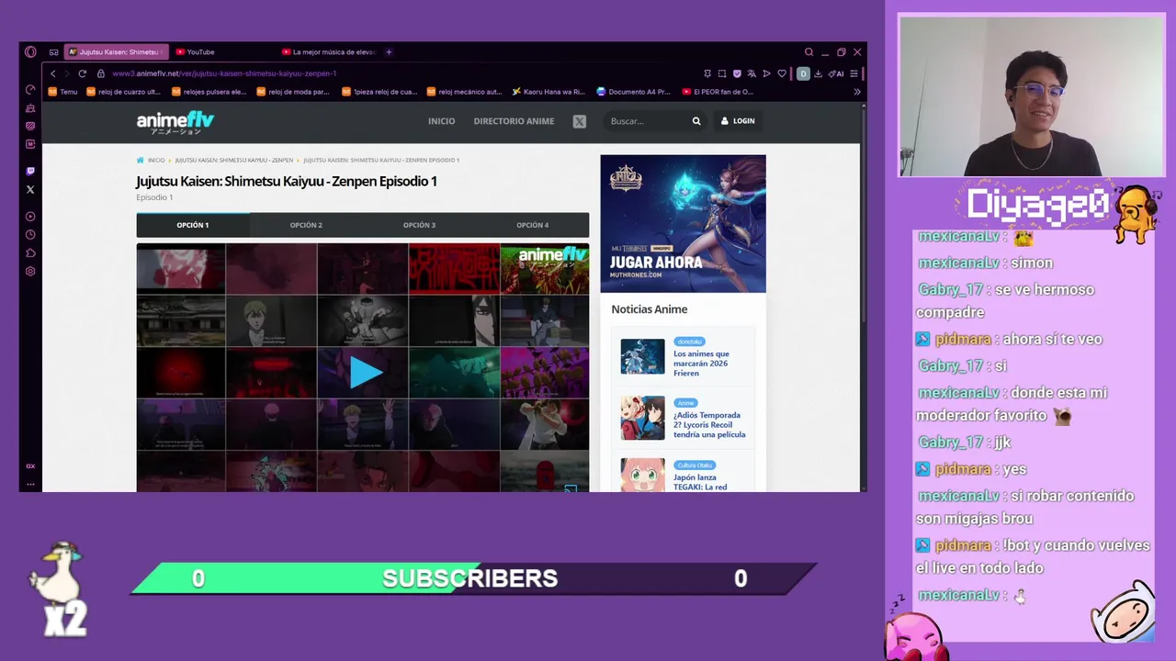
Task: Select the Jujutsu Kaisen browser tab
Action: (x=117, y=52)
